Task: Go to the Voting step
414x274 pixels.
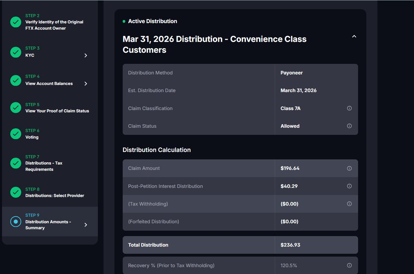Action: 32,137
